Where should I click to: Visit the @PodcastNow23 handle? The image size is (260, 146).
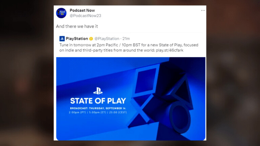(x=85, y=16)
